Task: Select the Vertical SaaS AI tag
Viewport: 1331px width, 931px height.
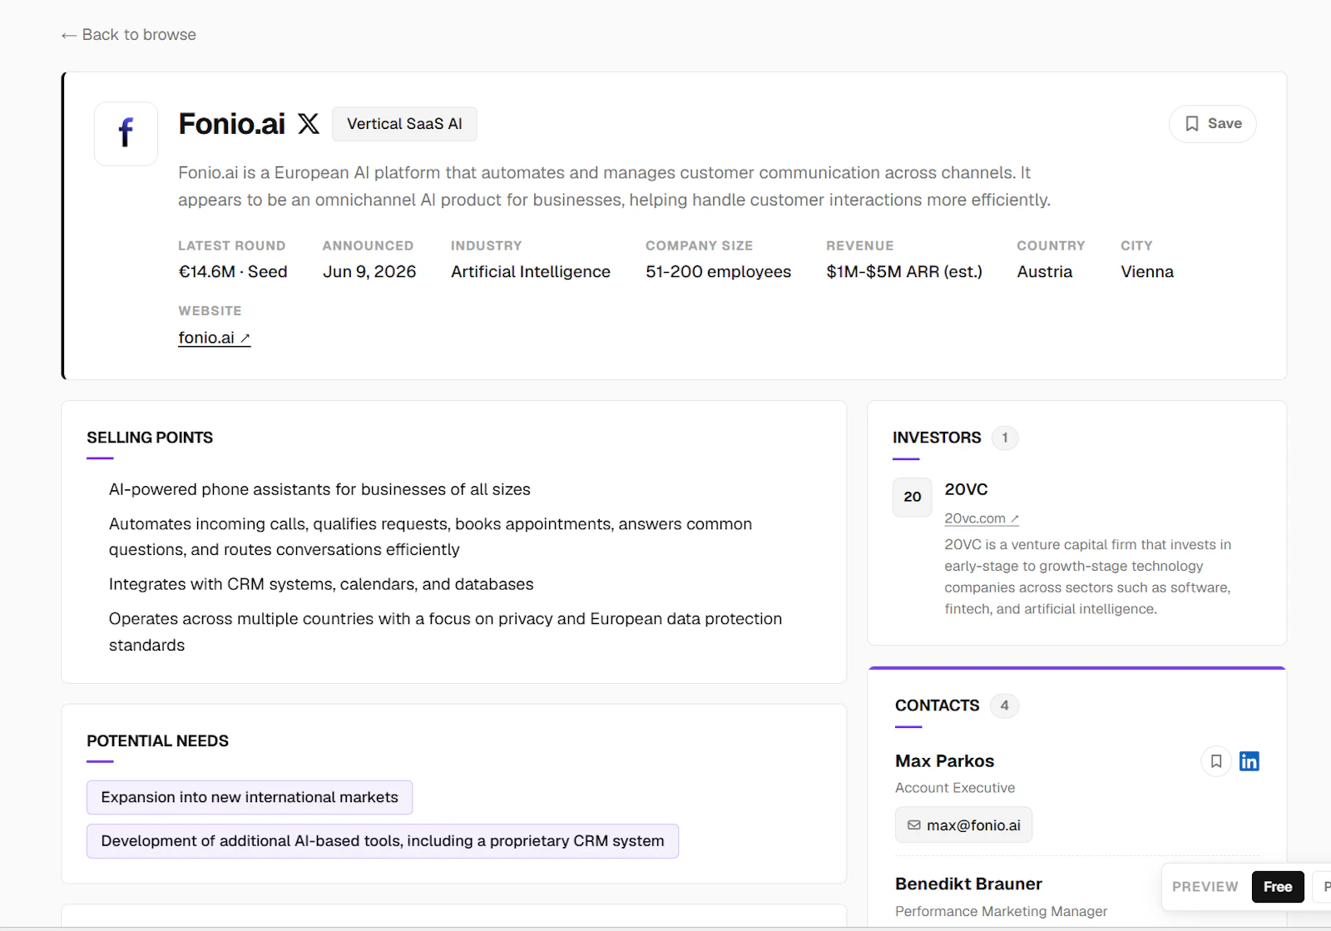Action: tap(404, 124)
